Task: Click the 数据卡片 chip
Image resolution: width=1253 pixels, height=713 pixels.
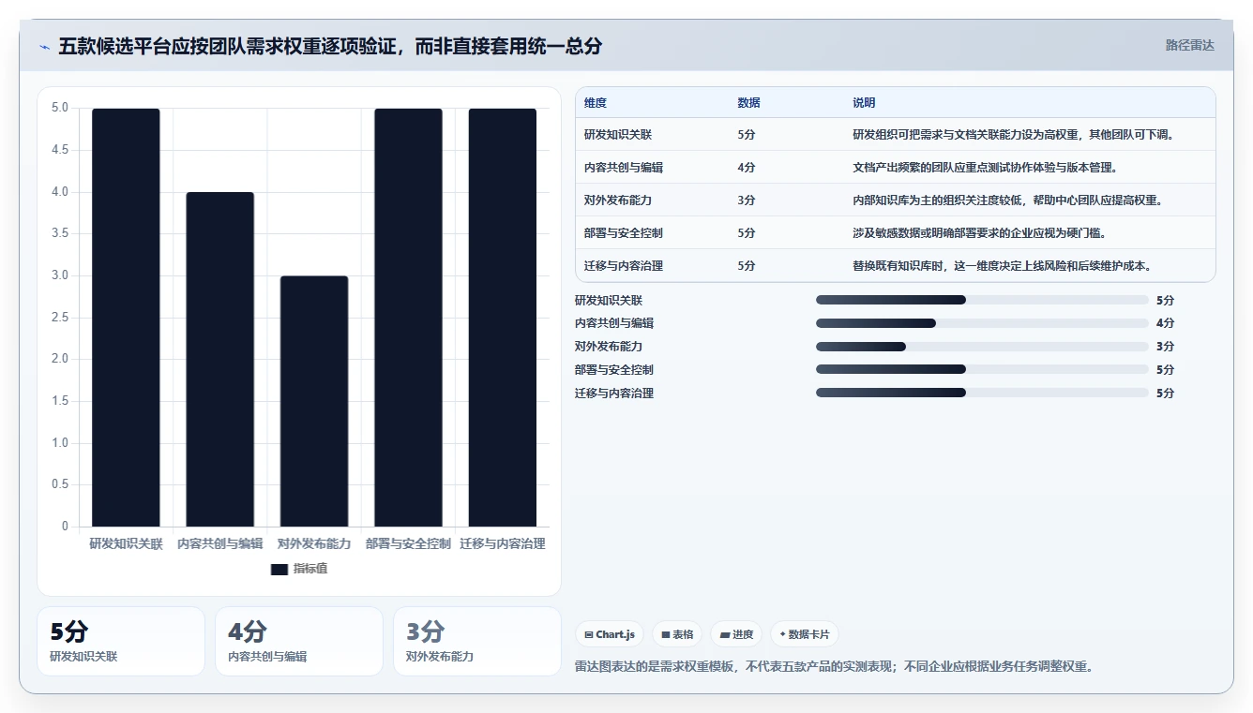Action: coord(805,634)
